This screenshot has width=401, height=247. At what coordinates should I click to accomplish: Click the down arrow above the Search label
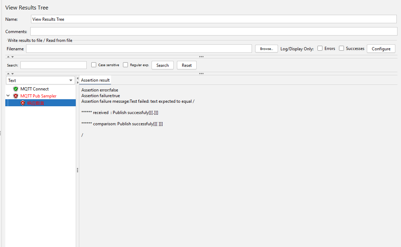point(12,57)
